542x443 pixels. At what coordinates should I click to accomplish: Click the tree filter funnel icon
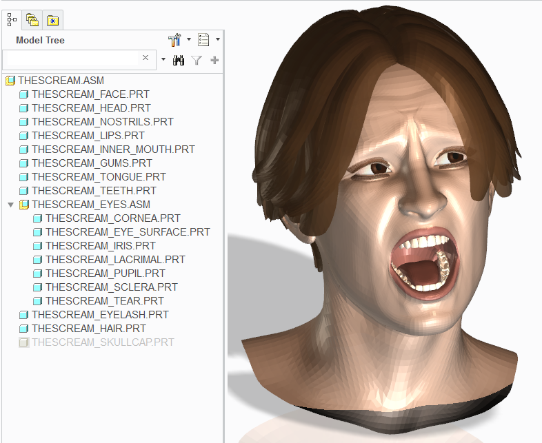coord(197,61)
